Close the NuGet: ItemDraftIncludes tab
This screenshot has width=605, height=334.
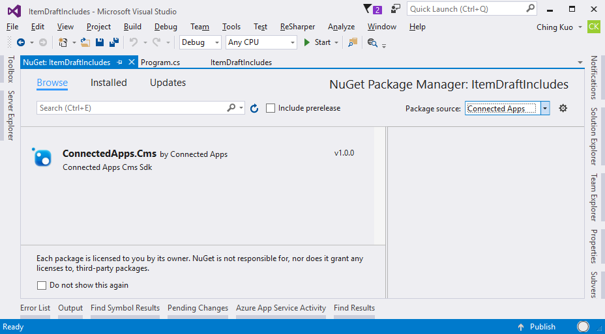coord(131,63)
